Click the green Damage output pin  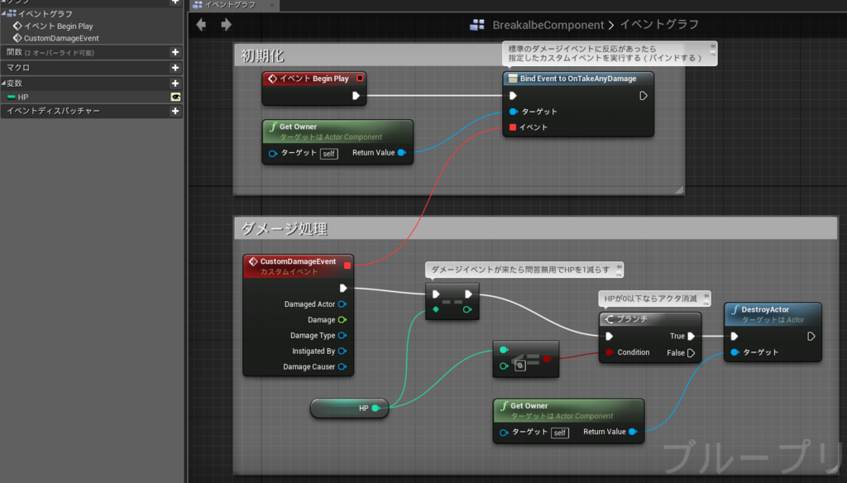[342, 320]
